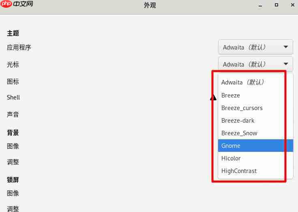Click the 光标 label

[x=13, y=65]
